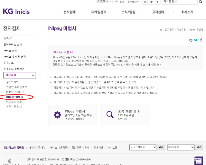Open 에러코드 조회 submenu item

pyautogui.click(x=14, y=102)
